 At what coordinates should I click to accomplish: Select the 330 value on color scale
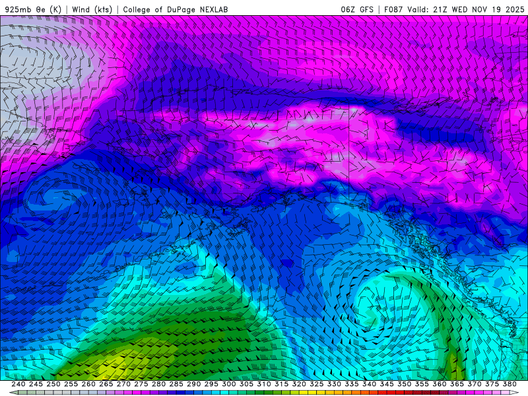point(334,384)
